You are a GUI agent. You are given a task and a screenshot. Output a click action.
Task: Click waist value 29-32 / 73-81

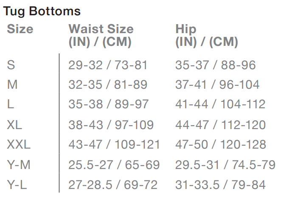(x=108, y=65)
